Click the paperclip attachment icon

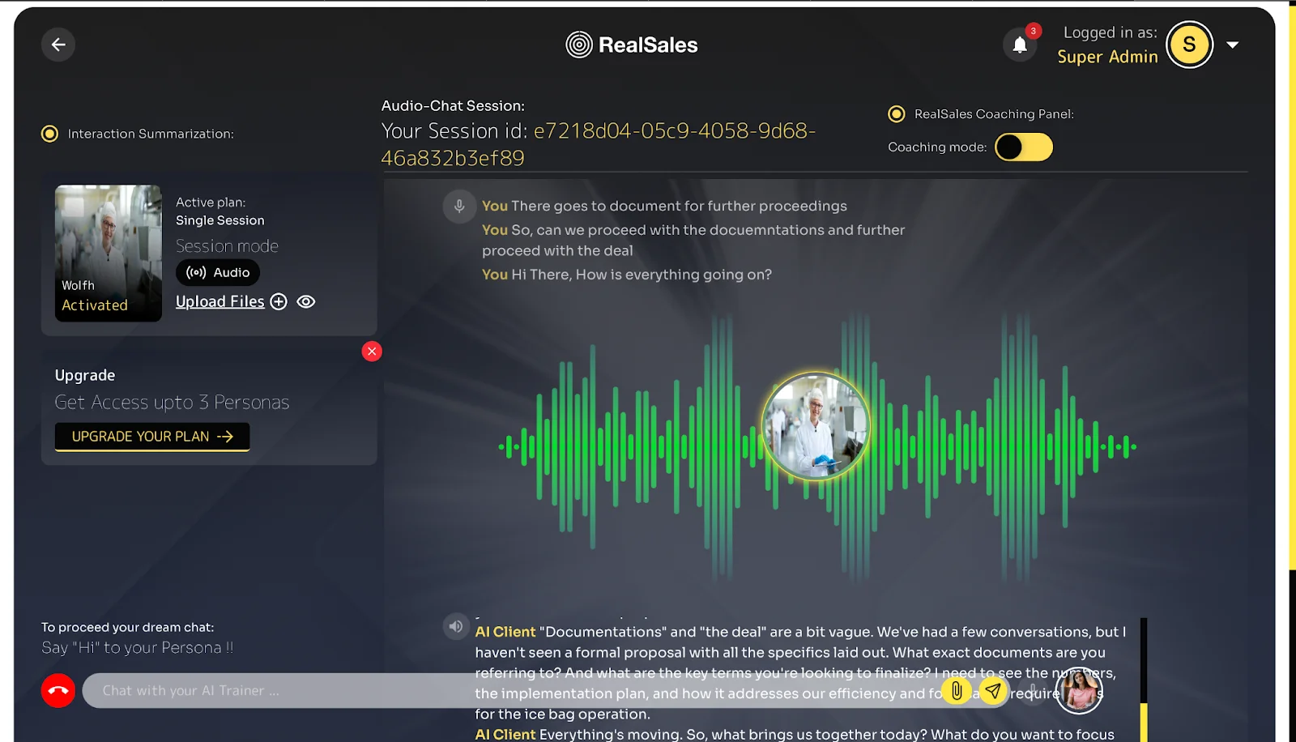(x=957, y=691)
